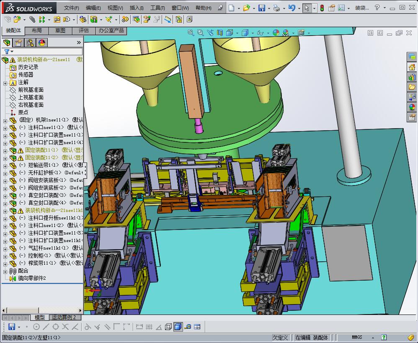Select the 原点 origin item
418x343 pixels.
tap(23, 113)
